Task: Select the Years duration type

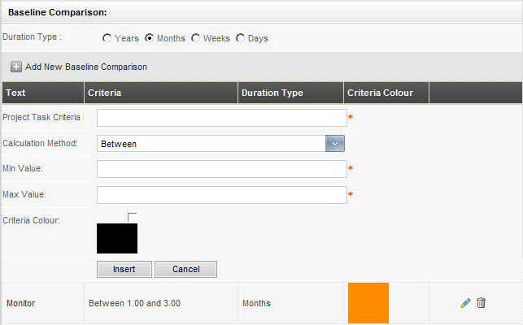Action: pos(107,38)
